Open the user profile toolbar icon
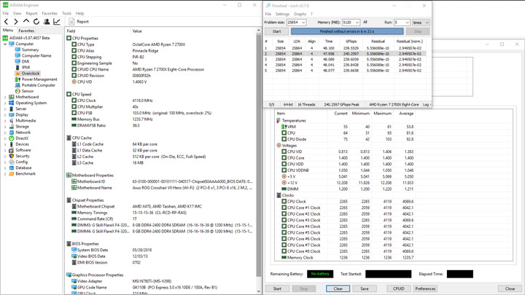 47,22
